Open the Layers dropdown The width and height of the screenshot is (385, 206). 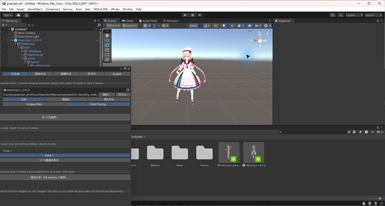point(354,15)
